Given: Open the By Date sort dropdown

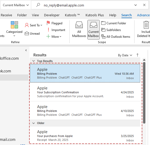Looking at the screenshot, I should pyautogui.click(x=125, y=55).
